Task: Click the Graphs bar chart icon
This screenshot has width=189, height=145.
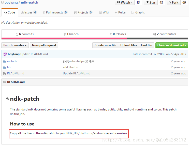Action: (133, 13)
